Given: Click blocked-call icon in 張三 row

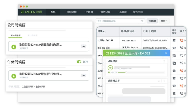Looking at the screenshot, I should [x=181, y=86].
